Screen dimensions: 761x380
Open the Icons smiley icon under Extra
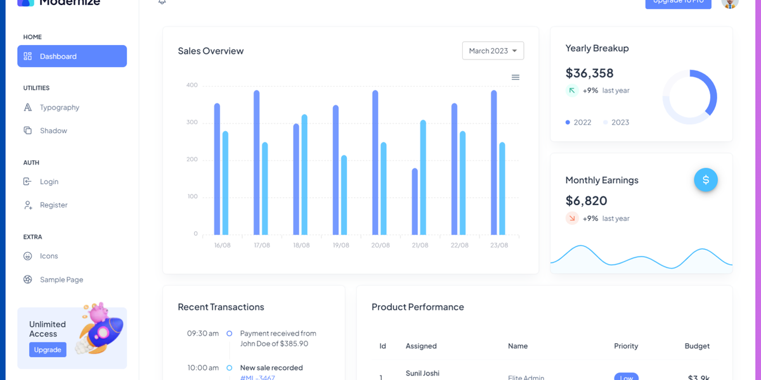[x=27, y=256]
